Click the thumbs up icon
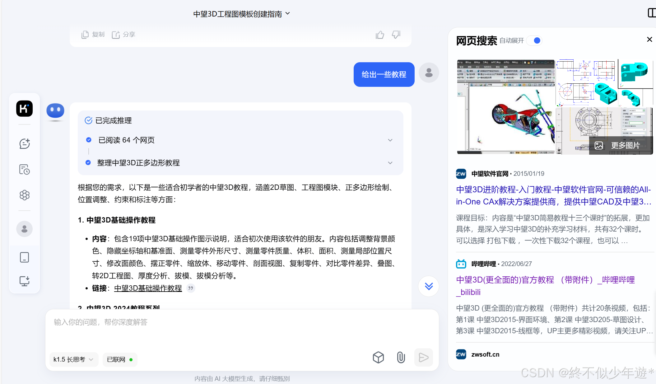The width and height of the screenshot is (656, 384). tap(379, 35)
